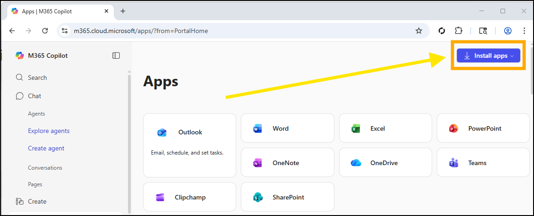Viewport: 534px width, 216px height.
Task: Click the Teams label text
Action: pyautogui.click(x=478, y=163)
